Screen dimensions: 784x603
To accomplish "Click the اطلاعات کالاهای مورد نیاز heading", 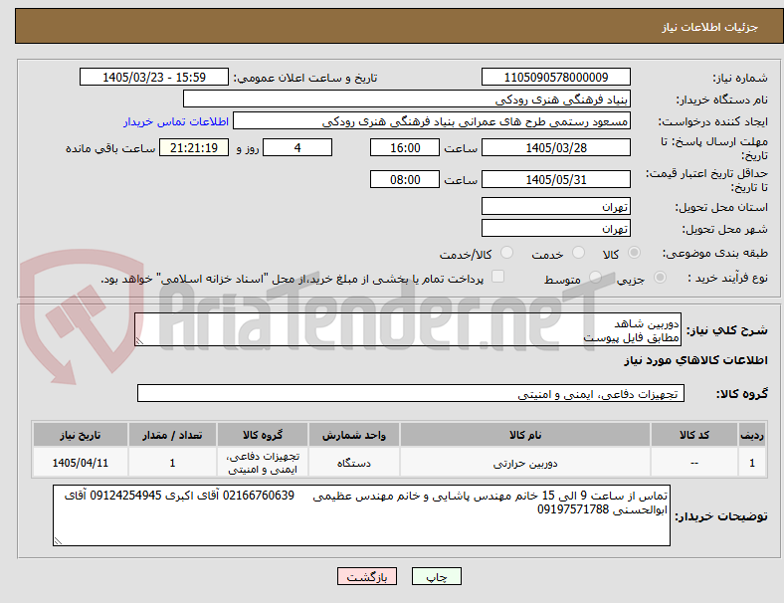I will pos(696,360).
